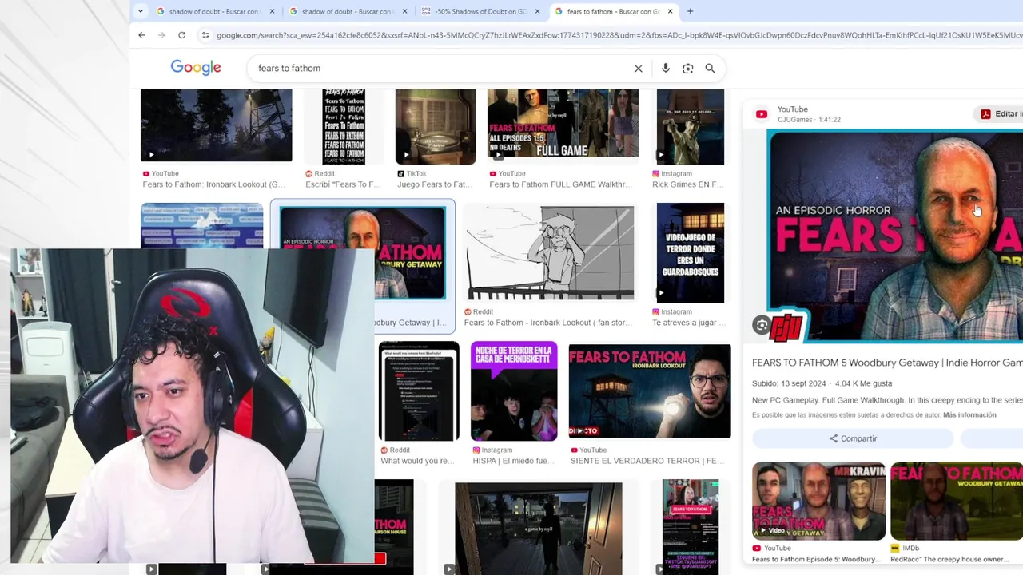Open a new browser tab
The width and height of the screenshot is (1023, 575).
[691, 11]
